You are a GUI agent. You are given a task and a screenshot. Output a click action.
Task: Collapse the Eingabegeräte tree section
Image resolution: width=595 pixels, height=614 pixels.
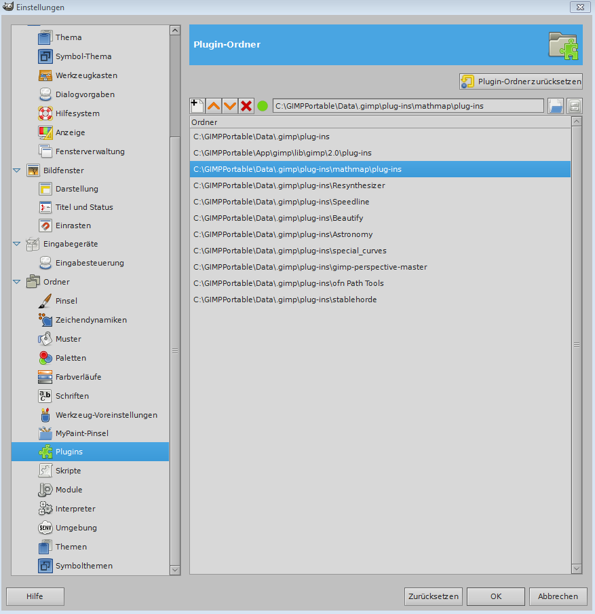tap(17, 244)
